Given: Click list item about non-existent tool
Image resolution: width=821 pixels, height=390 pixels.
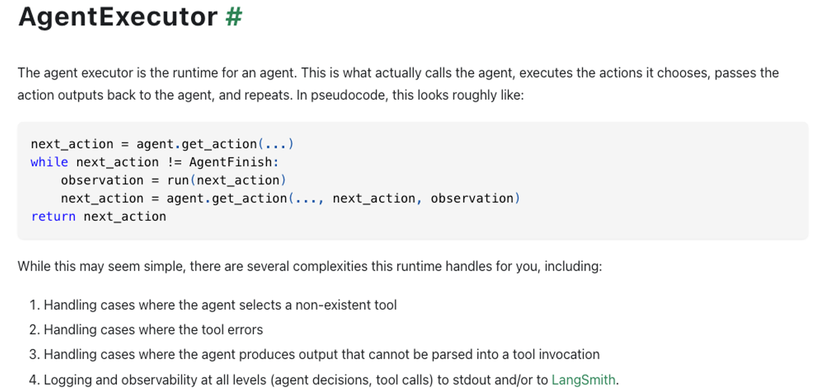Looking at the screenshot, I should coord(213,305).
